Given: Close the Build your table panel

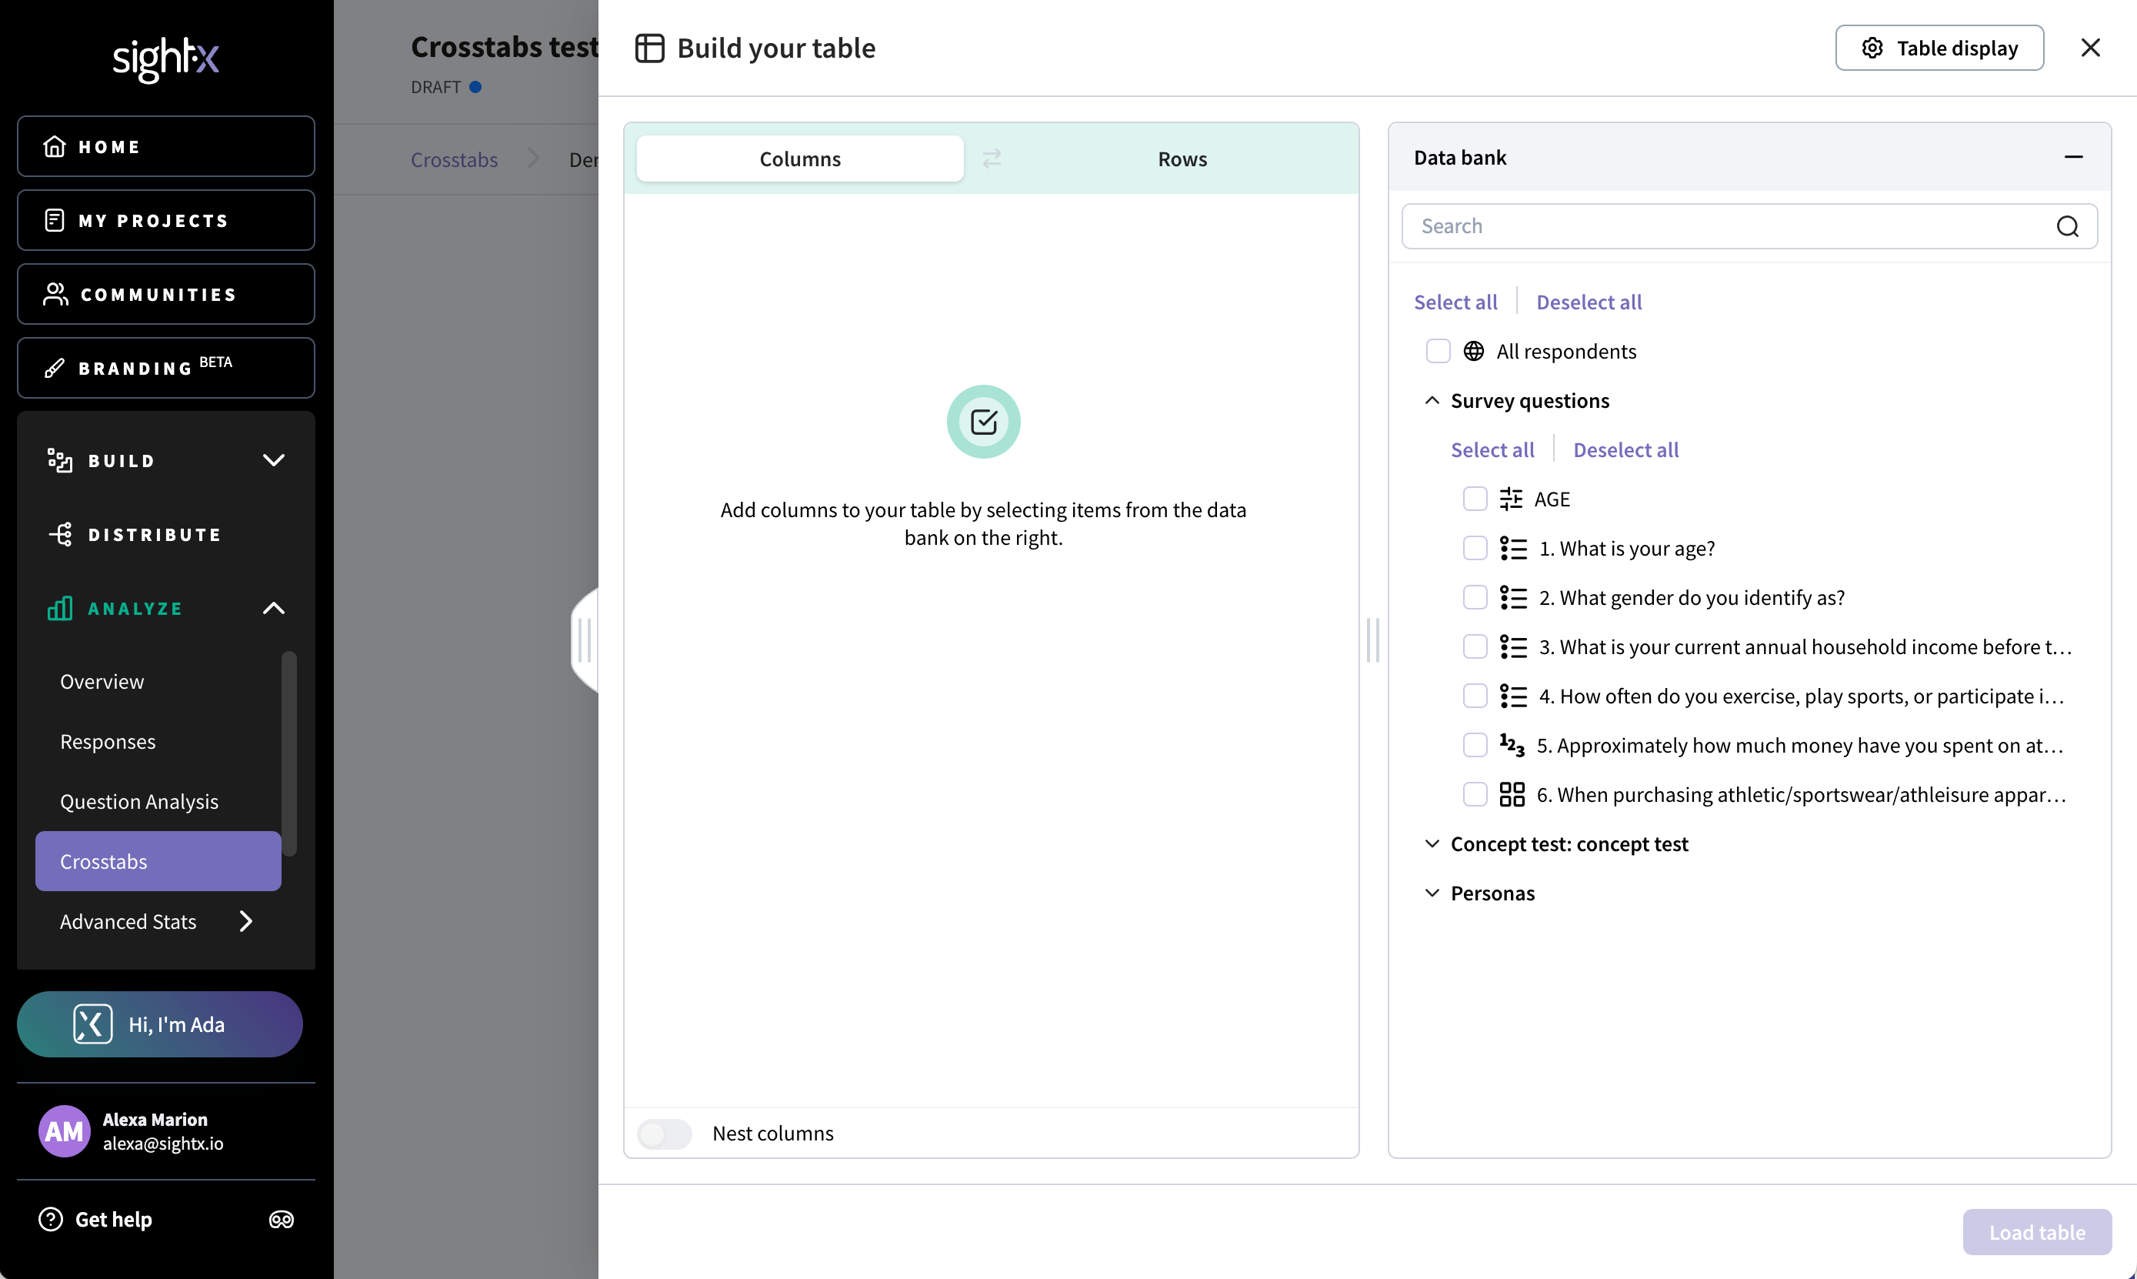Looking at the screenshot, I should [x=2091, y=48].
